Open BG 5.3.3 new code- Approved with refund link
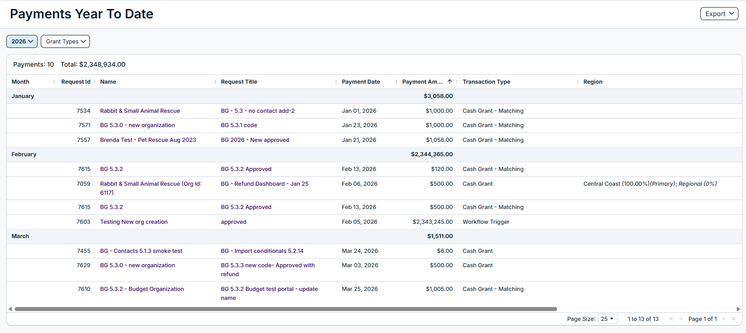 [x=268, y=269]
